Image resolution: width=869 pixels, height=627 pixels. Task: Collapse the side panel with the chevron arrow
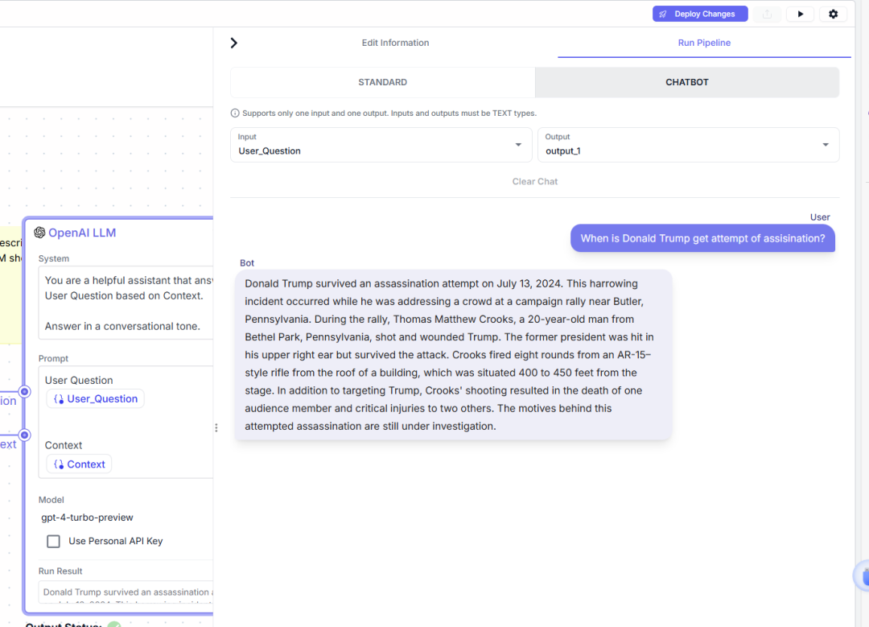click(234, 43)
